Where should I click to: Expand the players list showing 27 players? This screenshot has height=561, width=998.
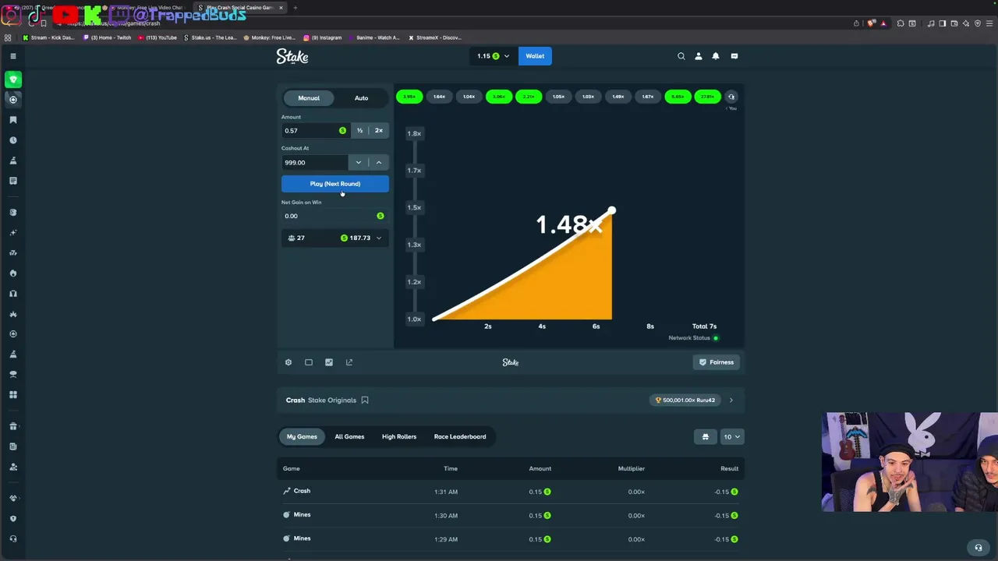[335, 238]
